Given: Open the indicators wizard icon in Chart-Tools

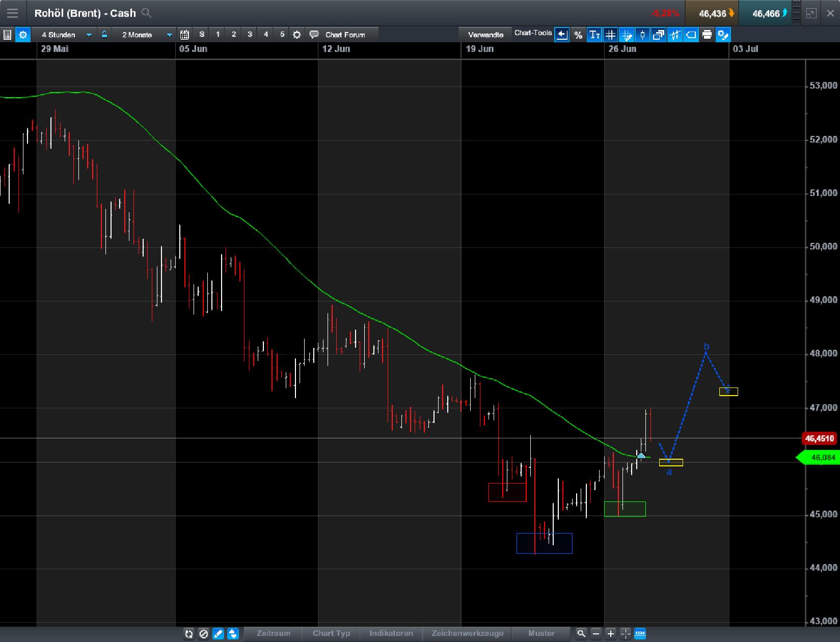Looking at the screenshot, I should pos(675,35).
